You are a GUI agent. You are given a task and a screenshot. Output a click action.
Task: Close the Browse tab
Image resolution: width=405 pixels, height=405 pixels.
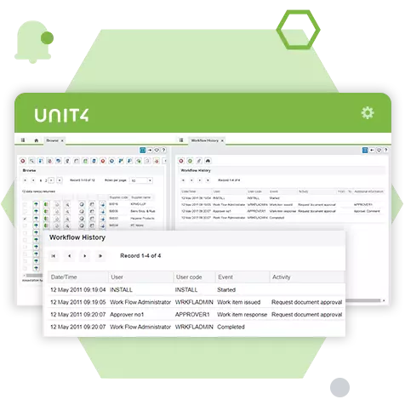(x=62, y=140)
